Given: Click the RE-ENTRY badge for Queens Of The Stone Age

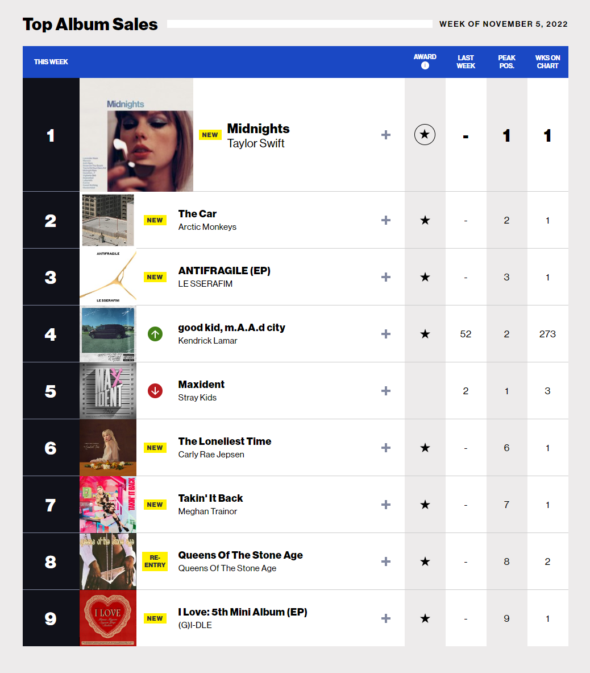Looking at the screenshot, I should tap(155, 561).
